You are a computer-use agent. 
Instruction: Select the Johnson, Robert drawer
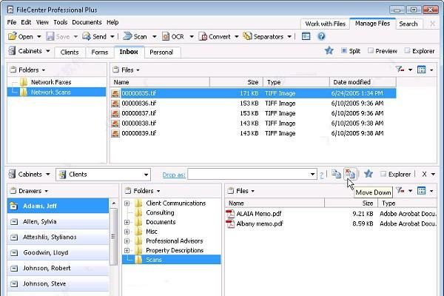point(58,268)
